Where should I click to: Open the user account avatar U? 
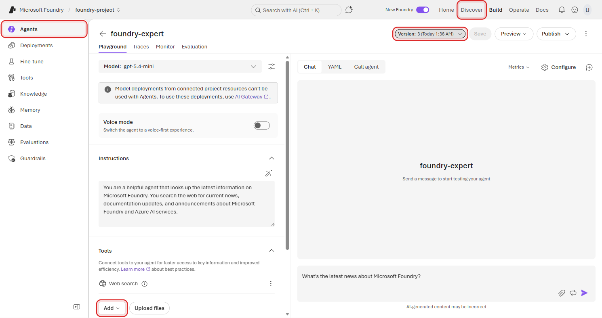pos(587,10)
